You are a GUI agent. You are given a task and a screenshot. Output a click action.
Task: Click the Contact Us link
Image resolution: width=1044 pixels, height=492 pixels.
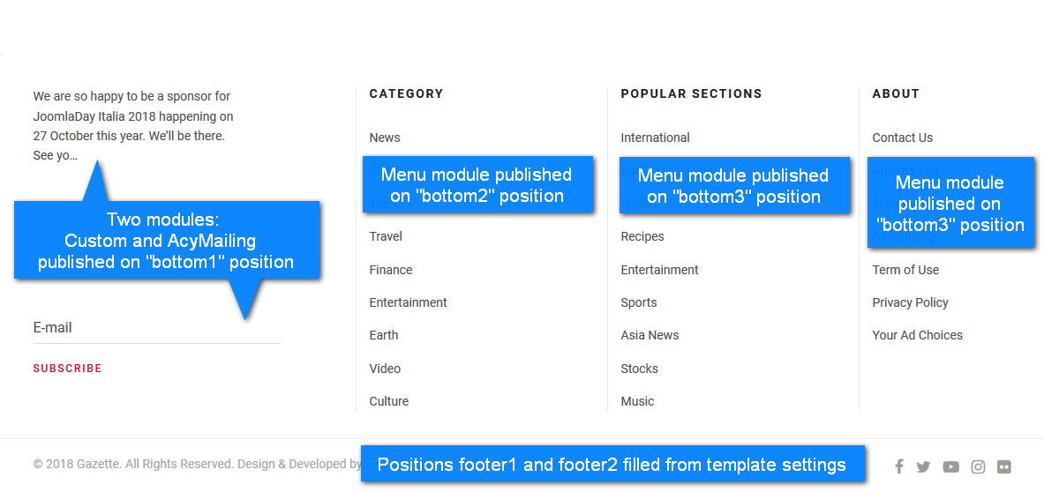click(902, 138)
